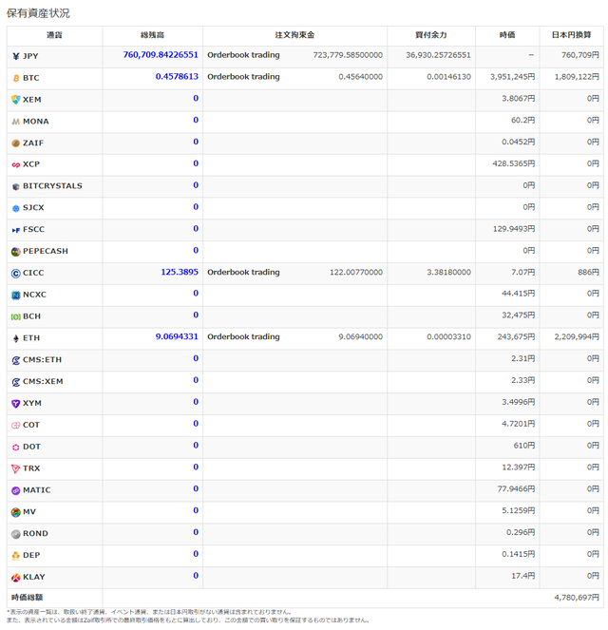
Task: Click the NCXC token icon
Action: [x=15, y=295]
